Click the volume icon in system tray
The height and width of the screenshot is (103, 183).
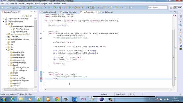pos(168,99)
